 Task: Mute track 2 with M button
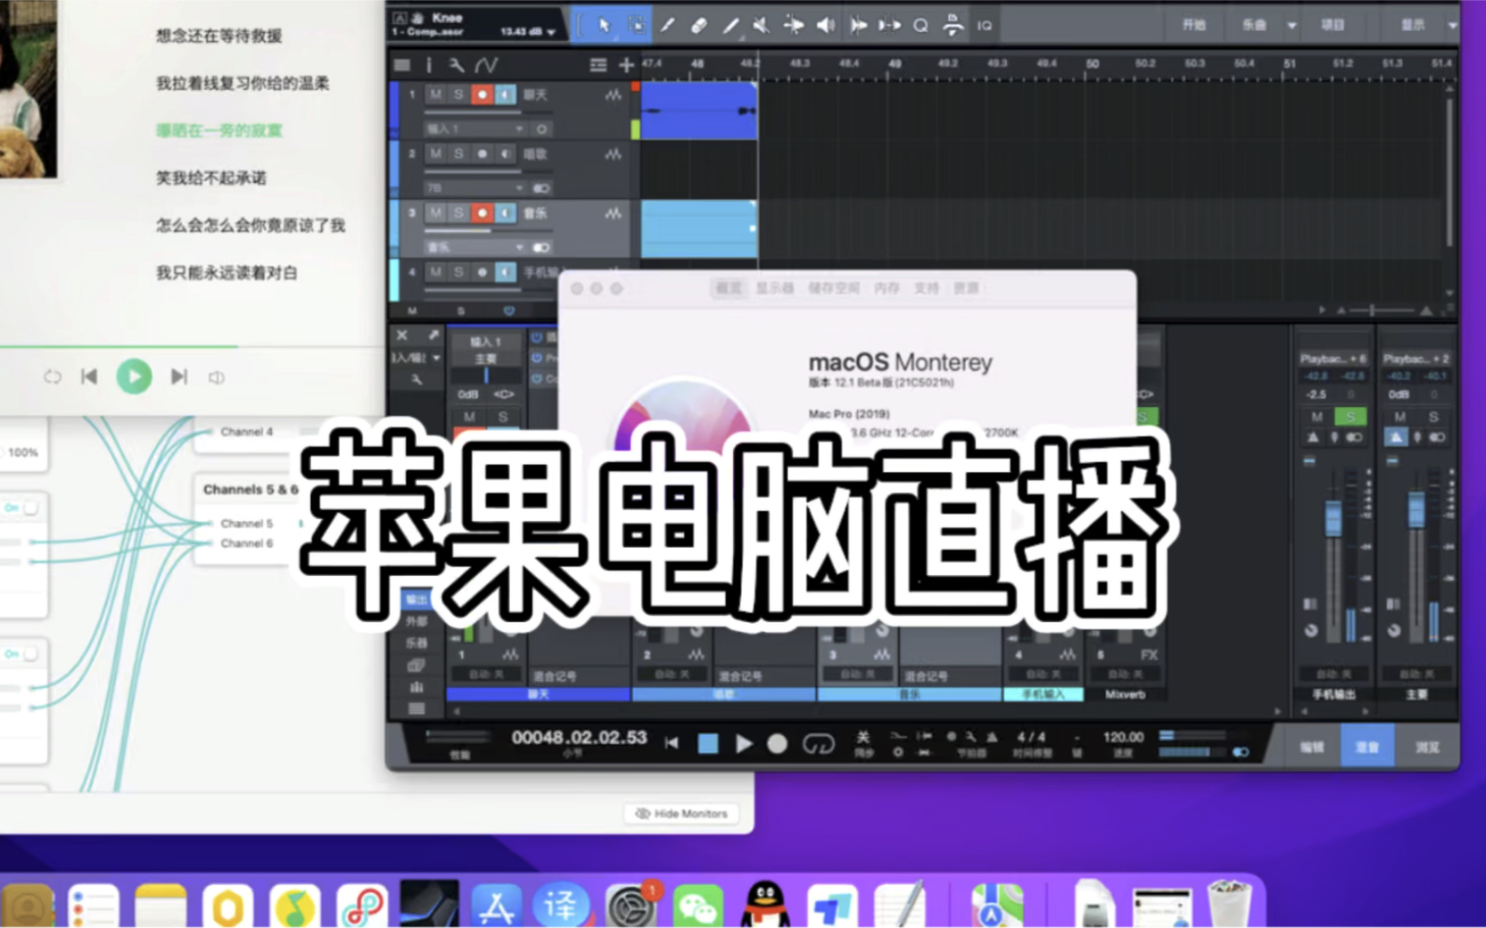coord(435,153)
